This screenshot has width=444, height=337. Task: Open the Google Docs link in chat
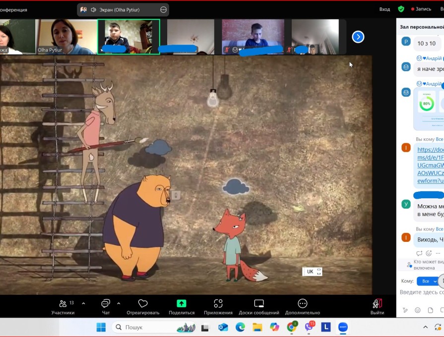click(431, 165)
